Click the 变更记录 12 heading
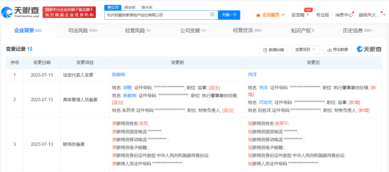Screen dimensions: 389x172 pos(19,49)
